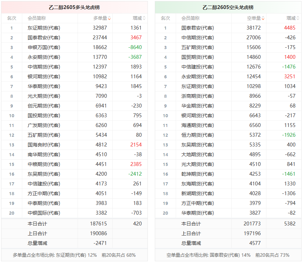This screenshot has width=303, height=263.
Task: Select 中信期货(代客) in short table
Action: 198,38
